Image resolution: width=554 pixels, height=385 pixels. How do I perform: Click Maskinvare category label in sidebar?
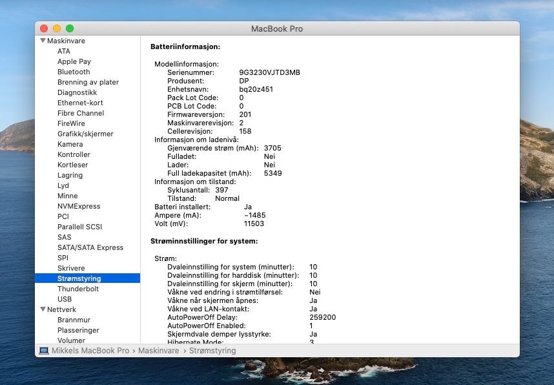pyautogui.click(x=66, y=41)
